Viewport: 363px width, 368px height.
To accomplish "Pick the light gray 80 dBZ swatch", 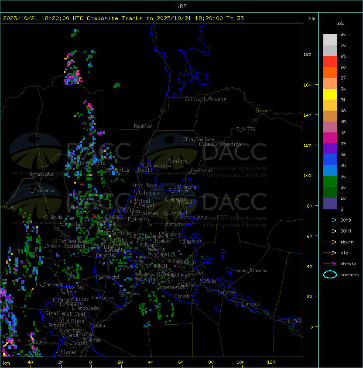I will (330, 39).
